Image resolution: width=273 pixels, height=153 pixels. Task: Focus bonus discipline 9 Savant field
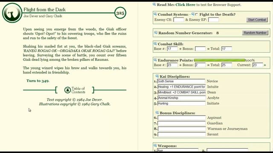tap(182, 134)
